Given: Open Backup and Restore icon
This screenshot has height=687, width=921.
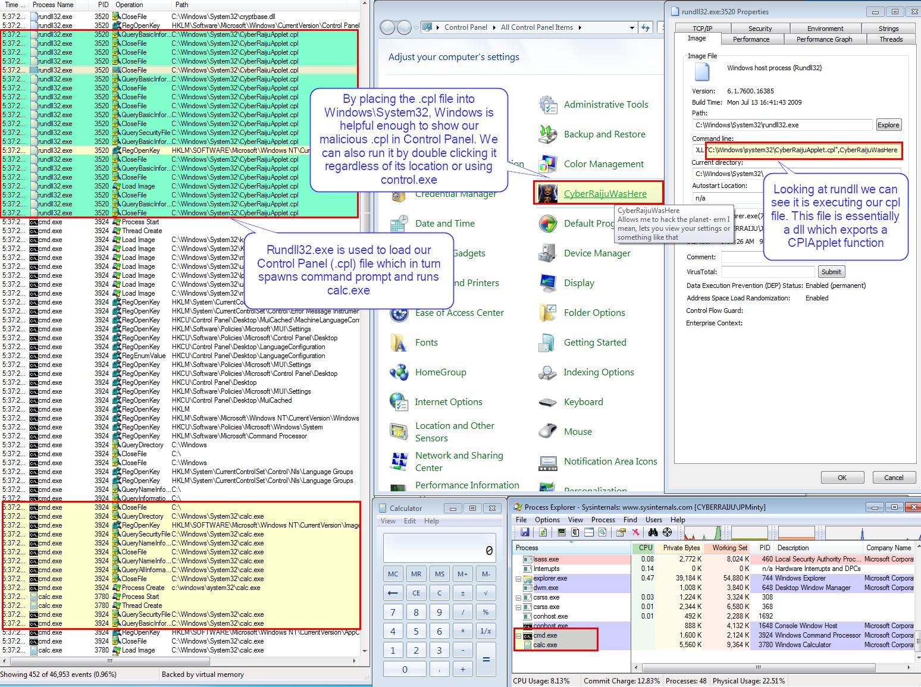Looking at the screenshot, I should (547, 134).
